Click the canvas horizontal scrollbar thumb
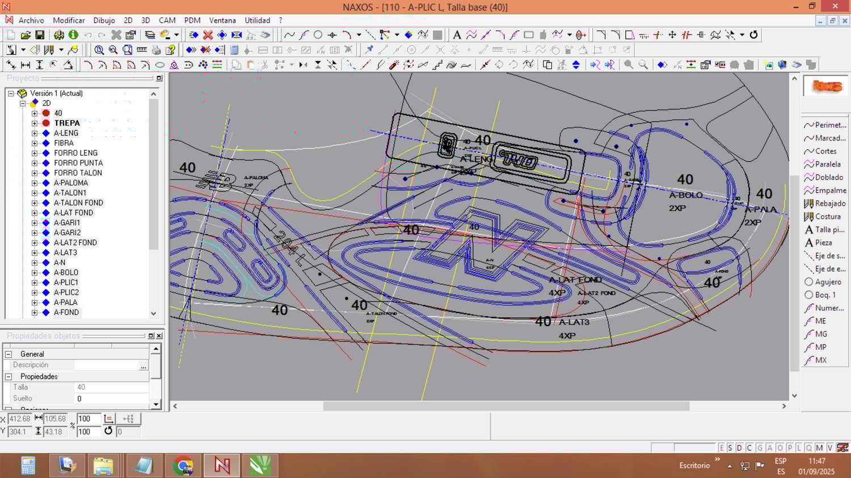Viewport: 851px width, 478px height. point(505,406)
